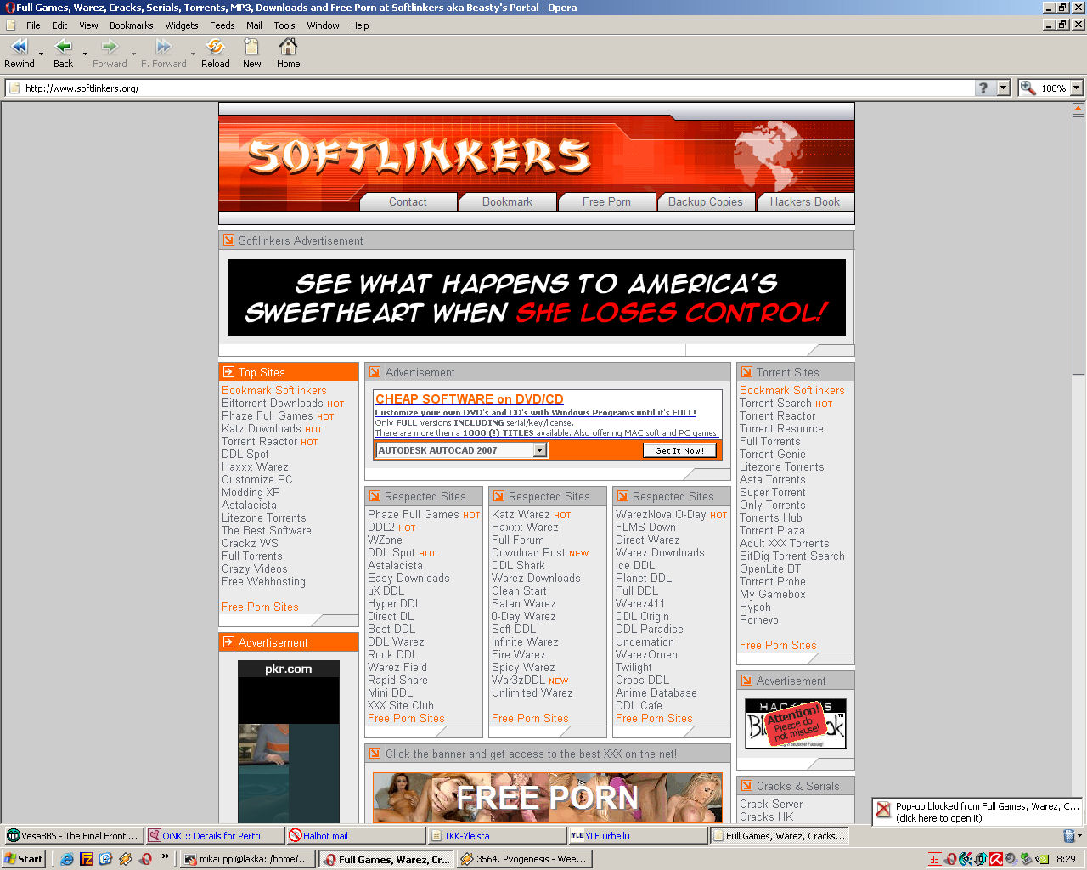Image resolution: width=1087 pixels, height=870 pixels.
Task: Open the WarezNova 0-Day link
Action: pos(661,514)
